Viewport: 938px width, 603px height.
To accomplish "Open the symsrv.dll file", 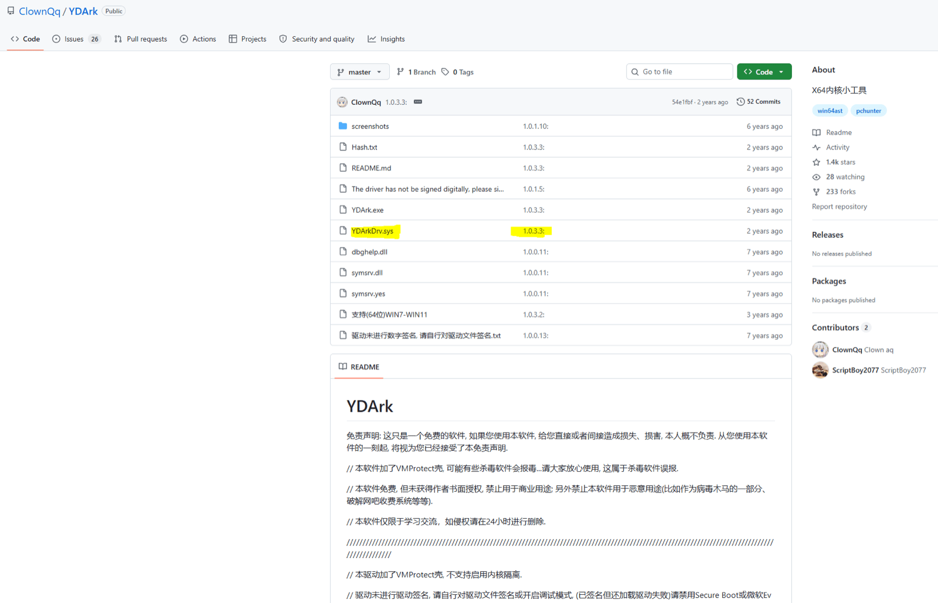I will click(367, 273).
